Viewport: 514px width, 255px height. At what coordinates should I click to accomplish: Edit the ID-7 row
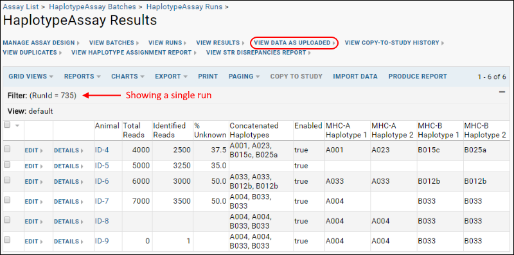click(x=33, y=202)
